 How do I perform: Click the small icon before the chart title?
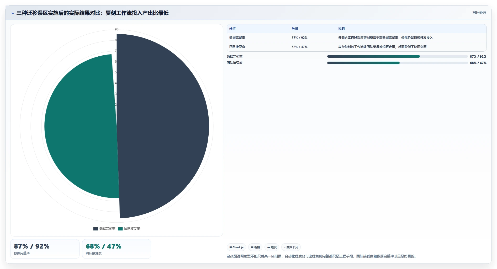12,13
